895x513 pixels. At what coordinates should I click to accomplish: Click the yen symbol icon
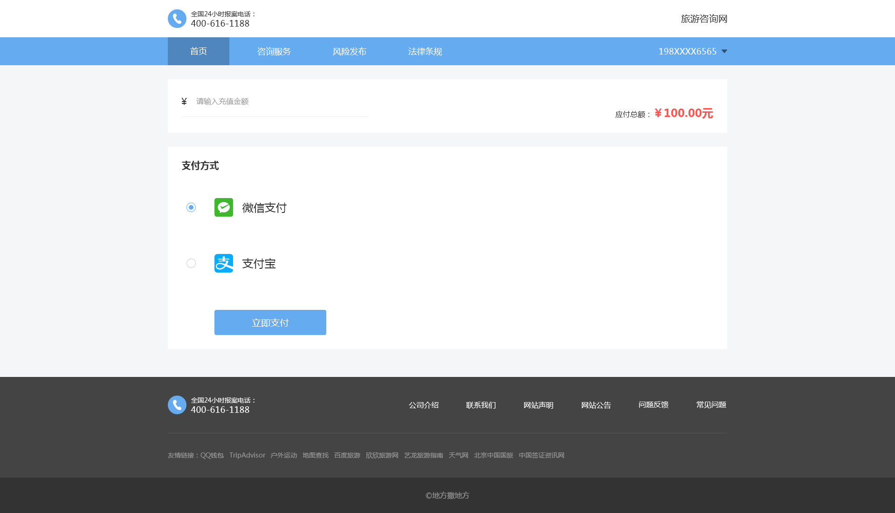click(184, 102)
